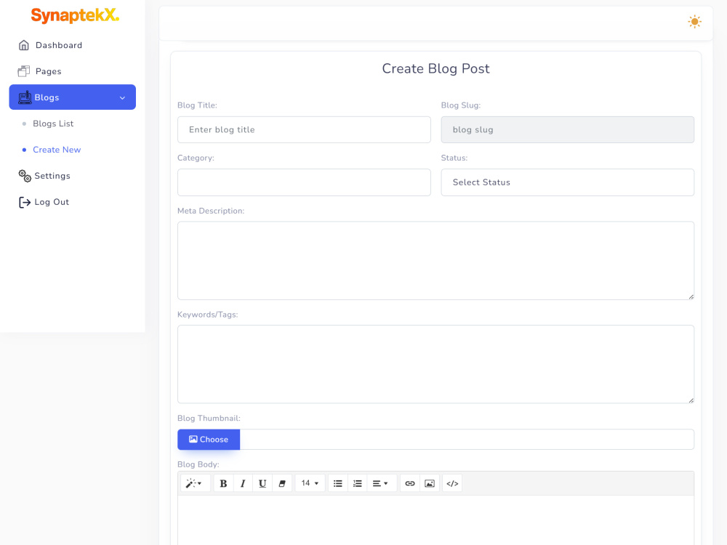
Task: Click the Category input field
Action: tap(304, 182)
